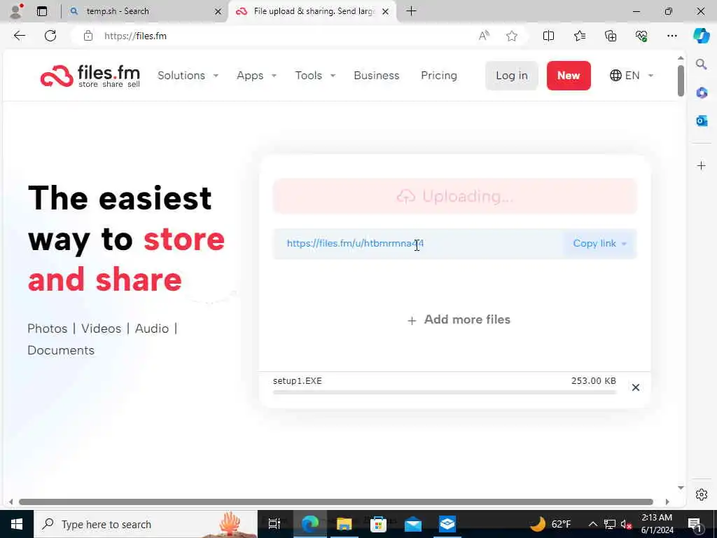Open weather widget showing 62°F

pyautogui.click(x=550, y=524)
